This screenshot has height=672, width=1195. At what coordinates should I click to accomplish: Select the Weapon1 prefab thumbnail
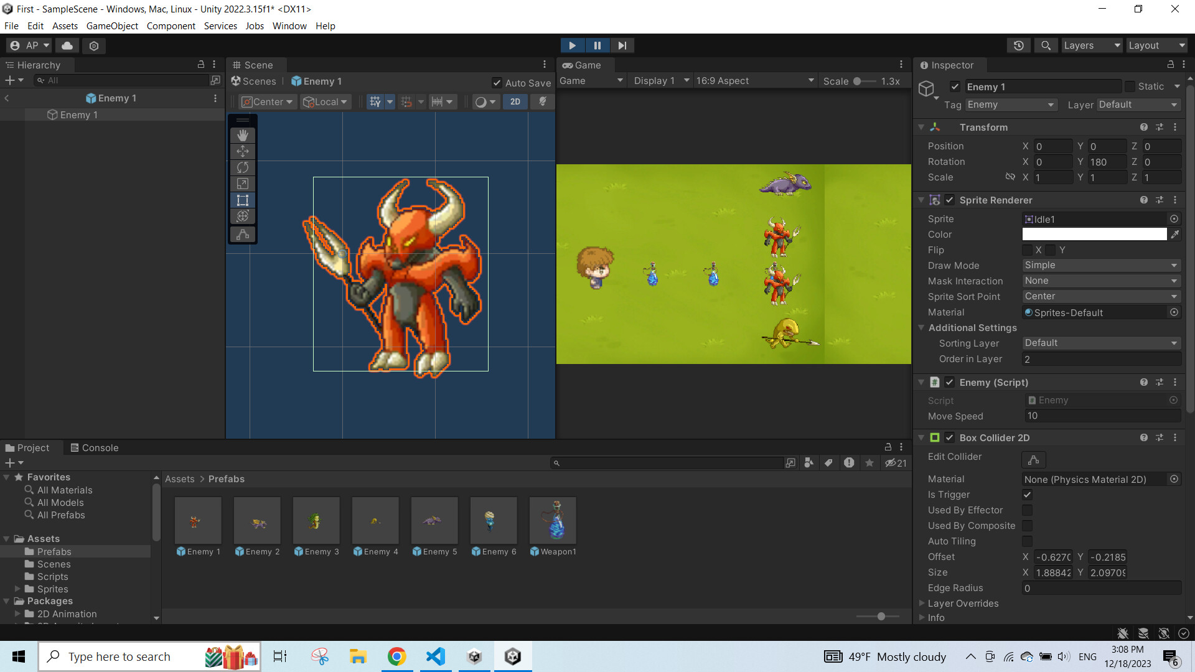pyautogui.click(x=553, y=520)
